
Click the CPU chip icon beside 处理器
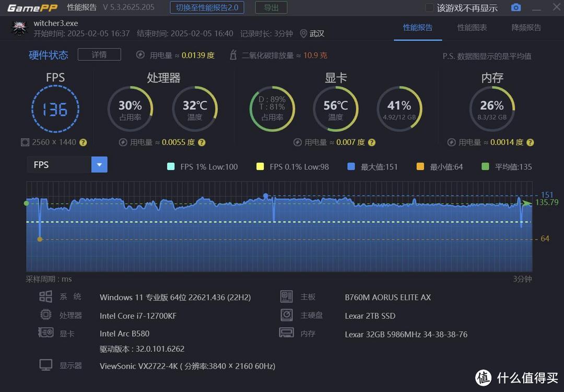[x=45, y=315]
